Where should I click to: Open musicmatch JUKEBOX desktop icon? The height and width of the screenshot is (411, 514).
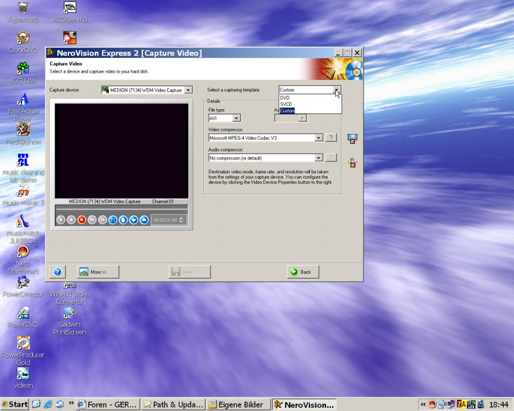(x=23, y=230)
